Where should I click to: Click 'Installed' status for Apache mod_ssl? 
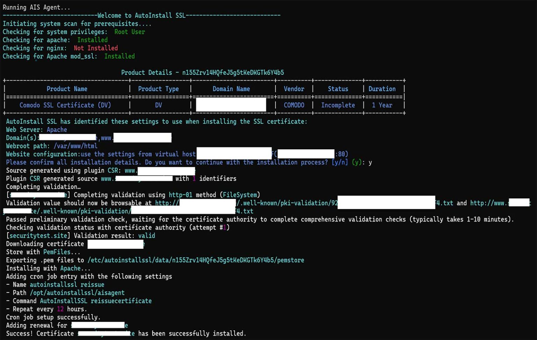tap(119, 56)
